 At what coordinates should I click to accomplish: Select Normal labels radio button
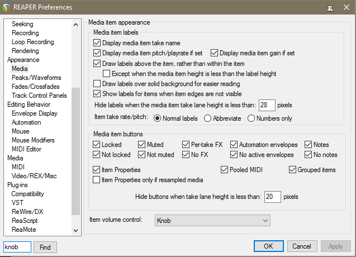(157, 118)
